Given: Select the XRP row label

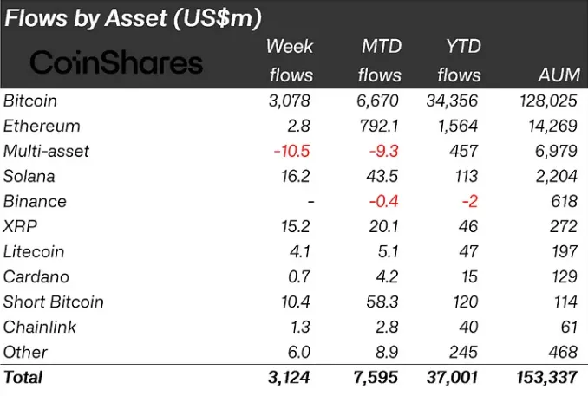Looking at the screenshot, I should [20, 227].
